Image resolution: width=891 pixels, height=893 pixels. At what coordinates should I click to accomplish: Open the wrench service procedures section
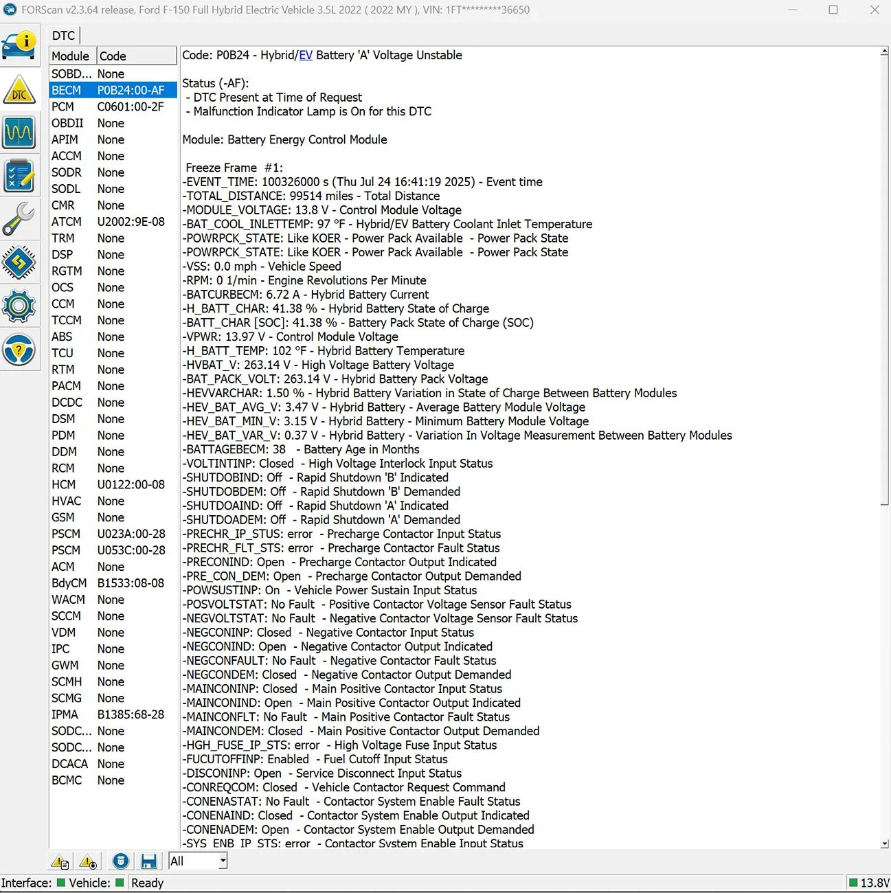19,219
